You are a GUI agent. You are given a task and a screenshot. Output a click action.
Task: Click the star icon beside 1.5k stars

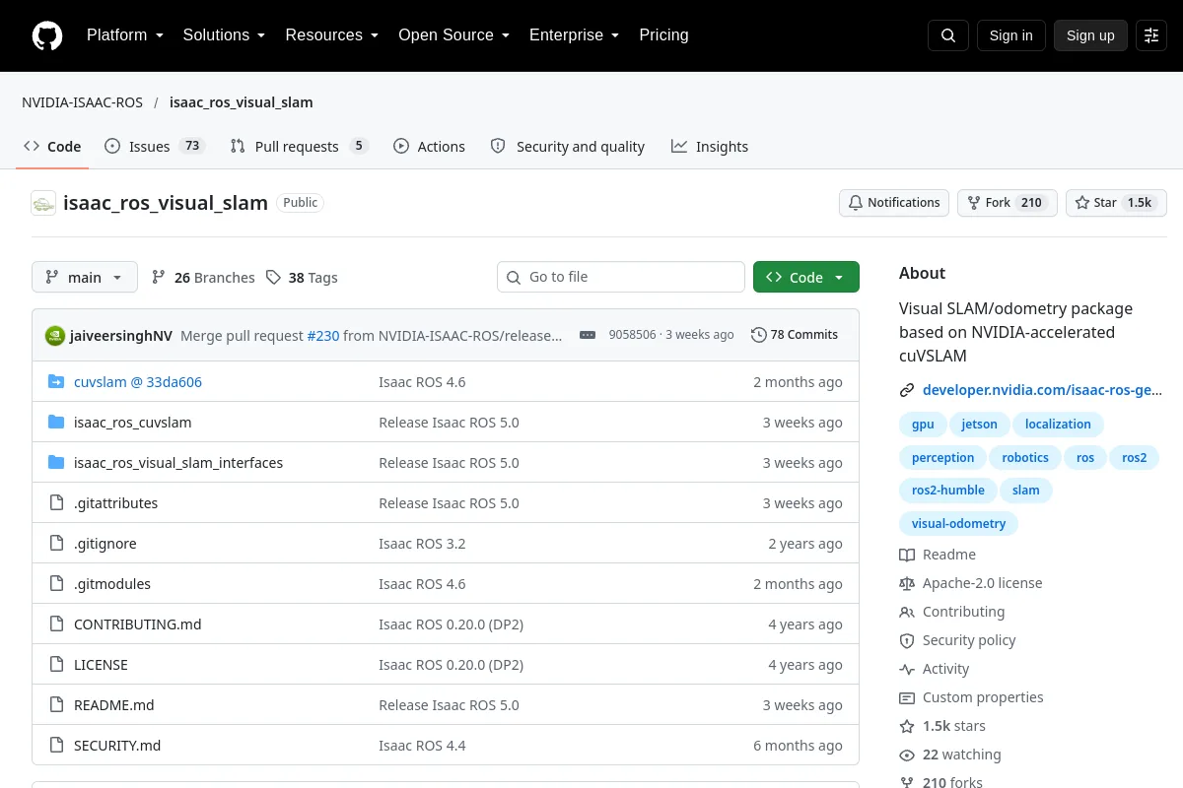point(907,726)
